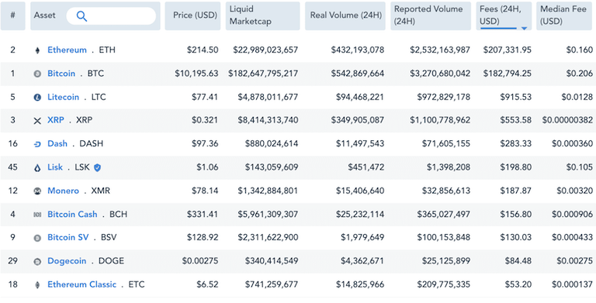This screenshot has height=303, width=596.
Task: Open the Bitcoin Cash asset link
Action: coord(72,214)
